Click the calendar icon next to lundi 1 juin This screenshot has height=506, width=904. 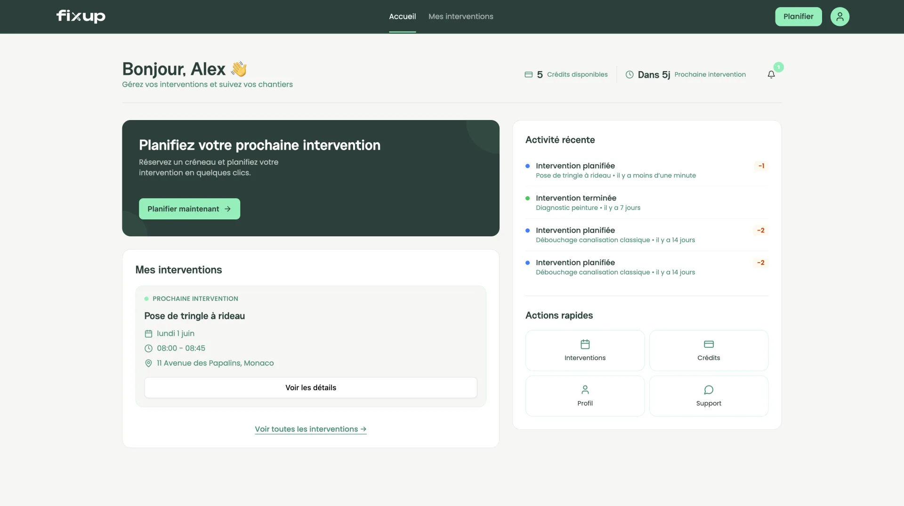(148, 333)
